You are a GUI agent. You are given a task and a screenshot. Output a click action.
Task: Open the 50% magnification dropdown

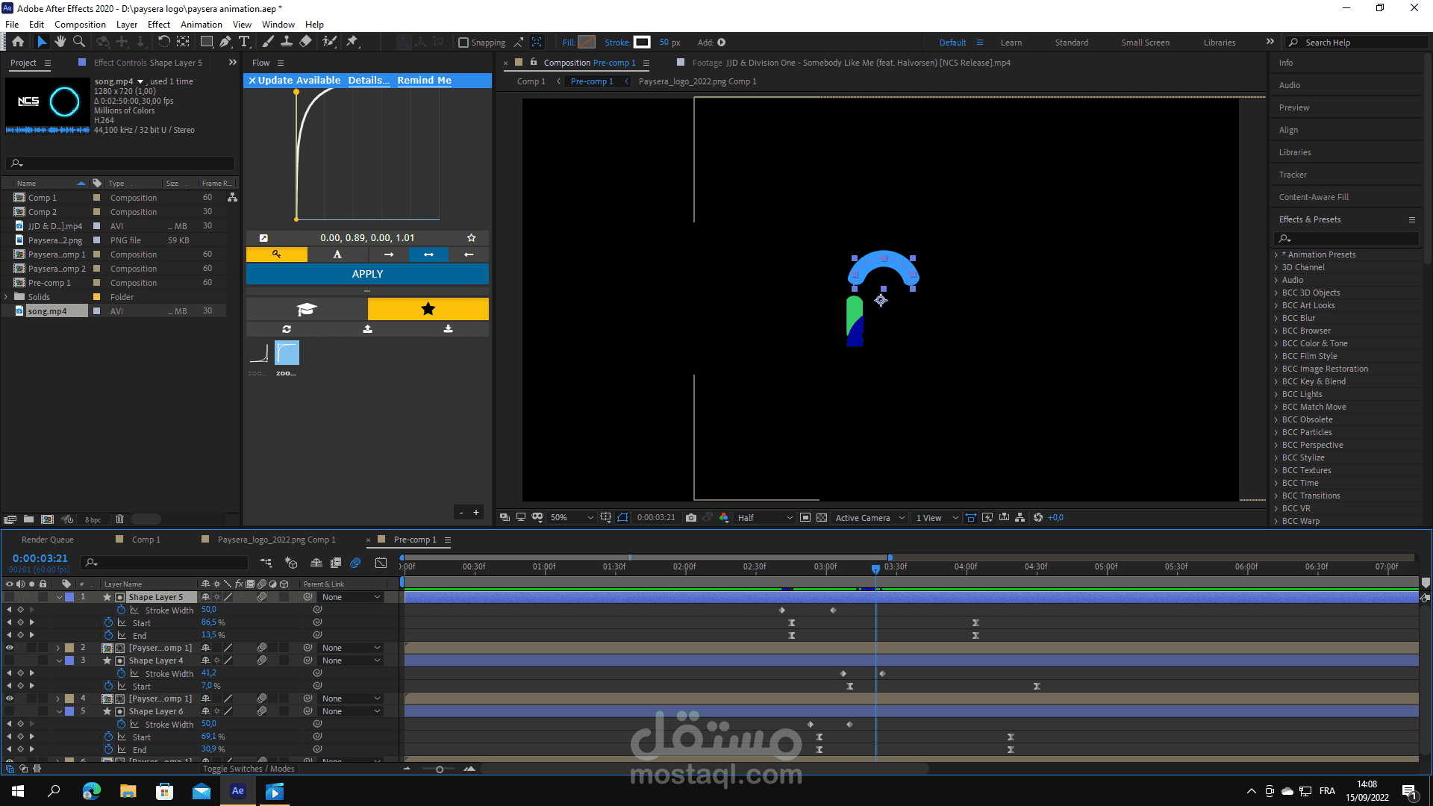(572, 517)
